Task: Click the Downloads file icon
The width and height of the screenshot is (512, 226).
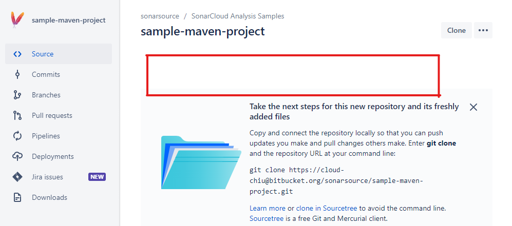Action: 17,197
